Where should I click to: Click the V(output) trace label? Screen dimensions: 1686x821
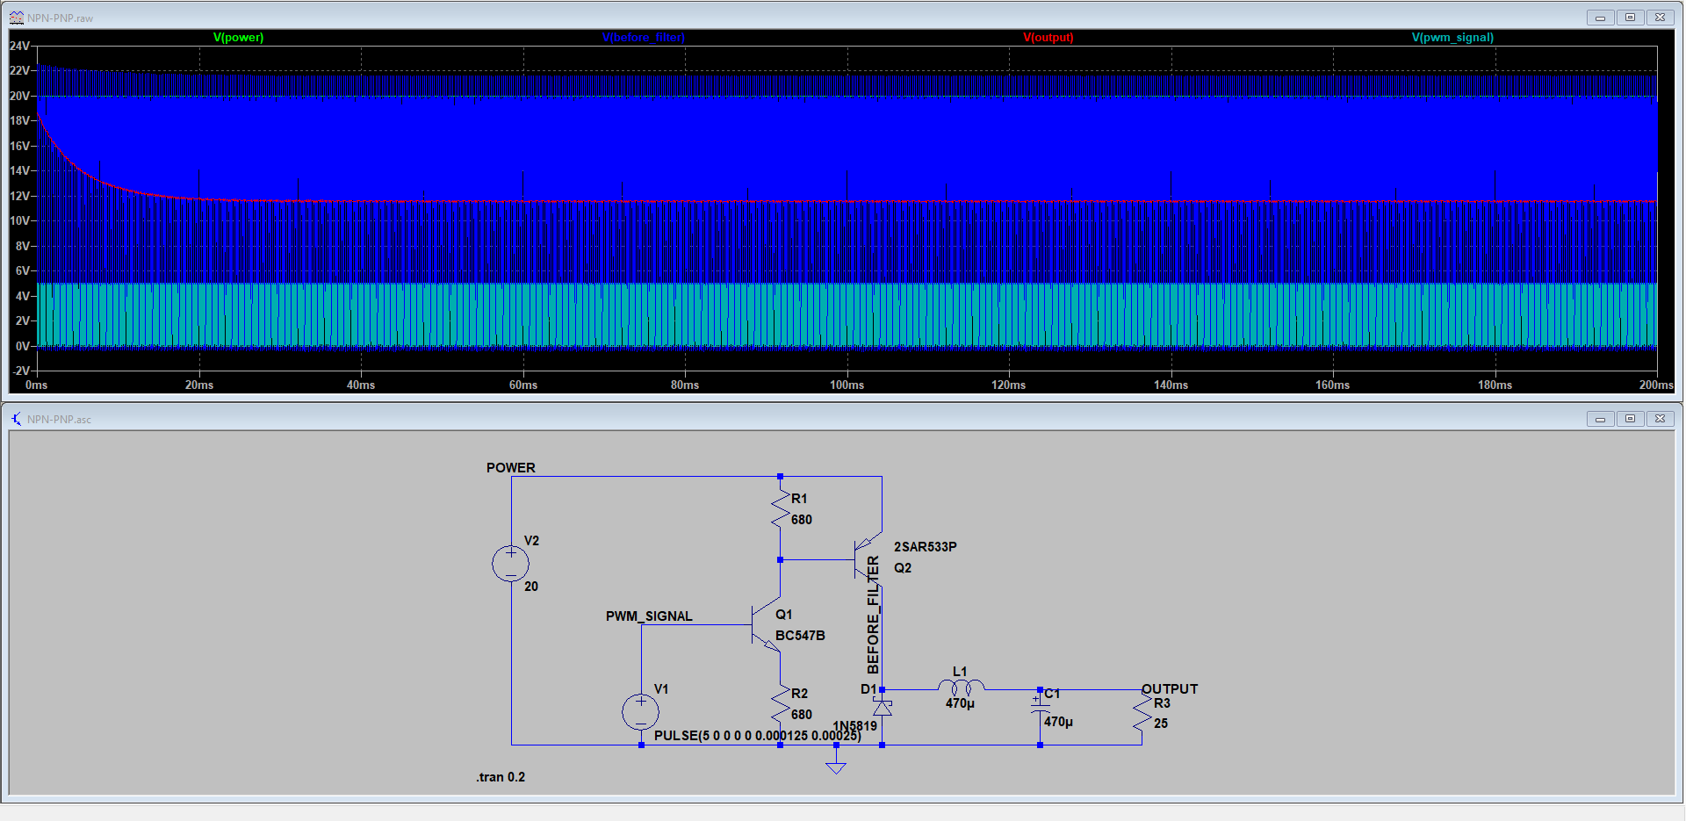point(1048,38)
